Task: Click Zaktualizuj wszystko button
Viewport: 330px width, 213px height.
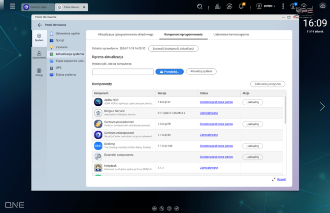Action: [267, 84]
